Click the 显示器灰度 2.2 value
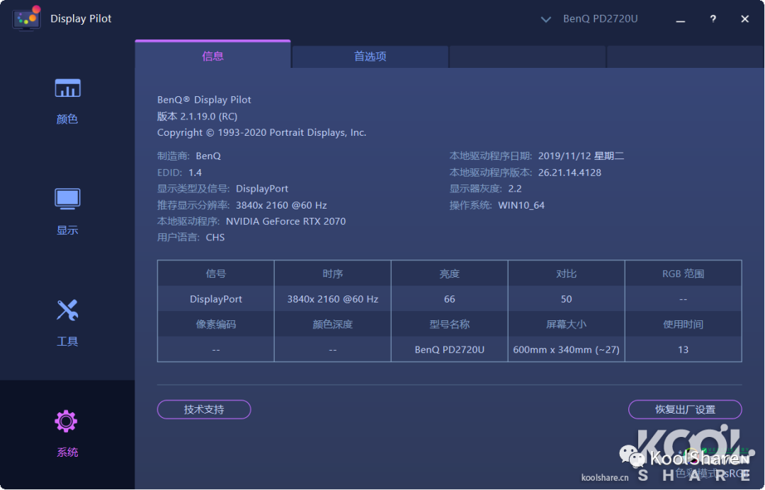Viewport: 765px width, 490px height. click(515, 189)
